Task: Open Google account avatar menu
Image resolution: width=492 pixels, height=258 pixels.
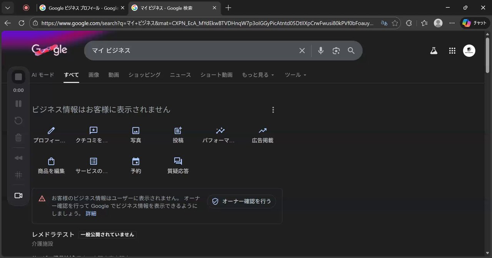Action: tap(469, 51)
